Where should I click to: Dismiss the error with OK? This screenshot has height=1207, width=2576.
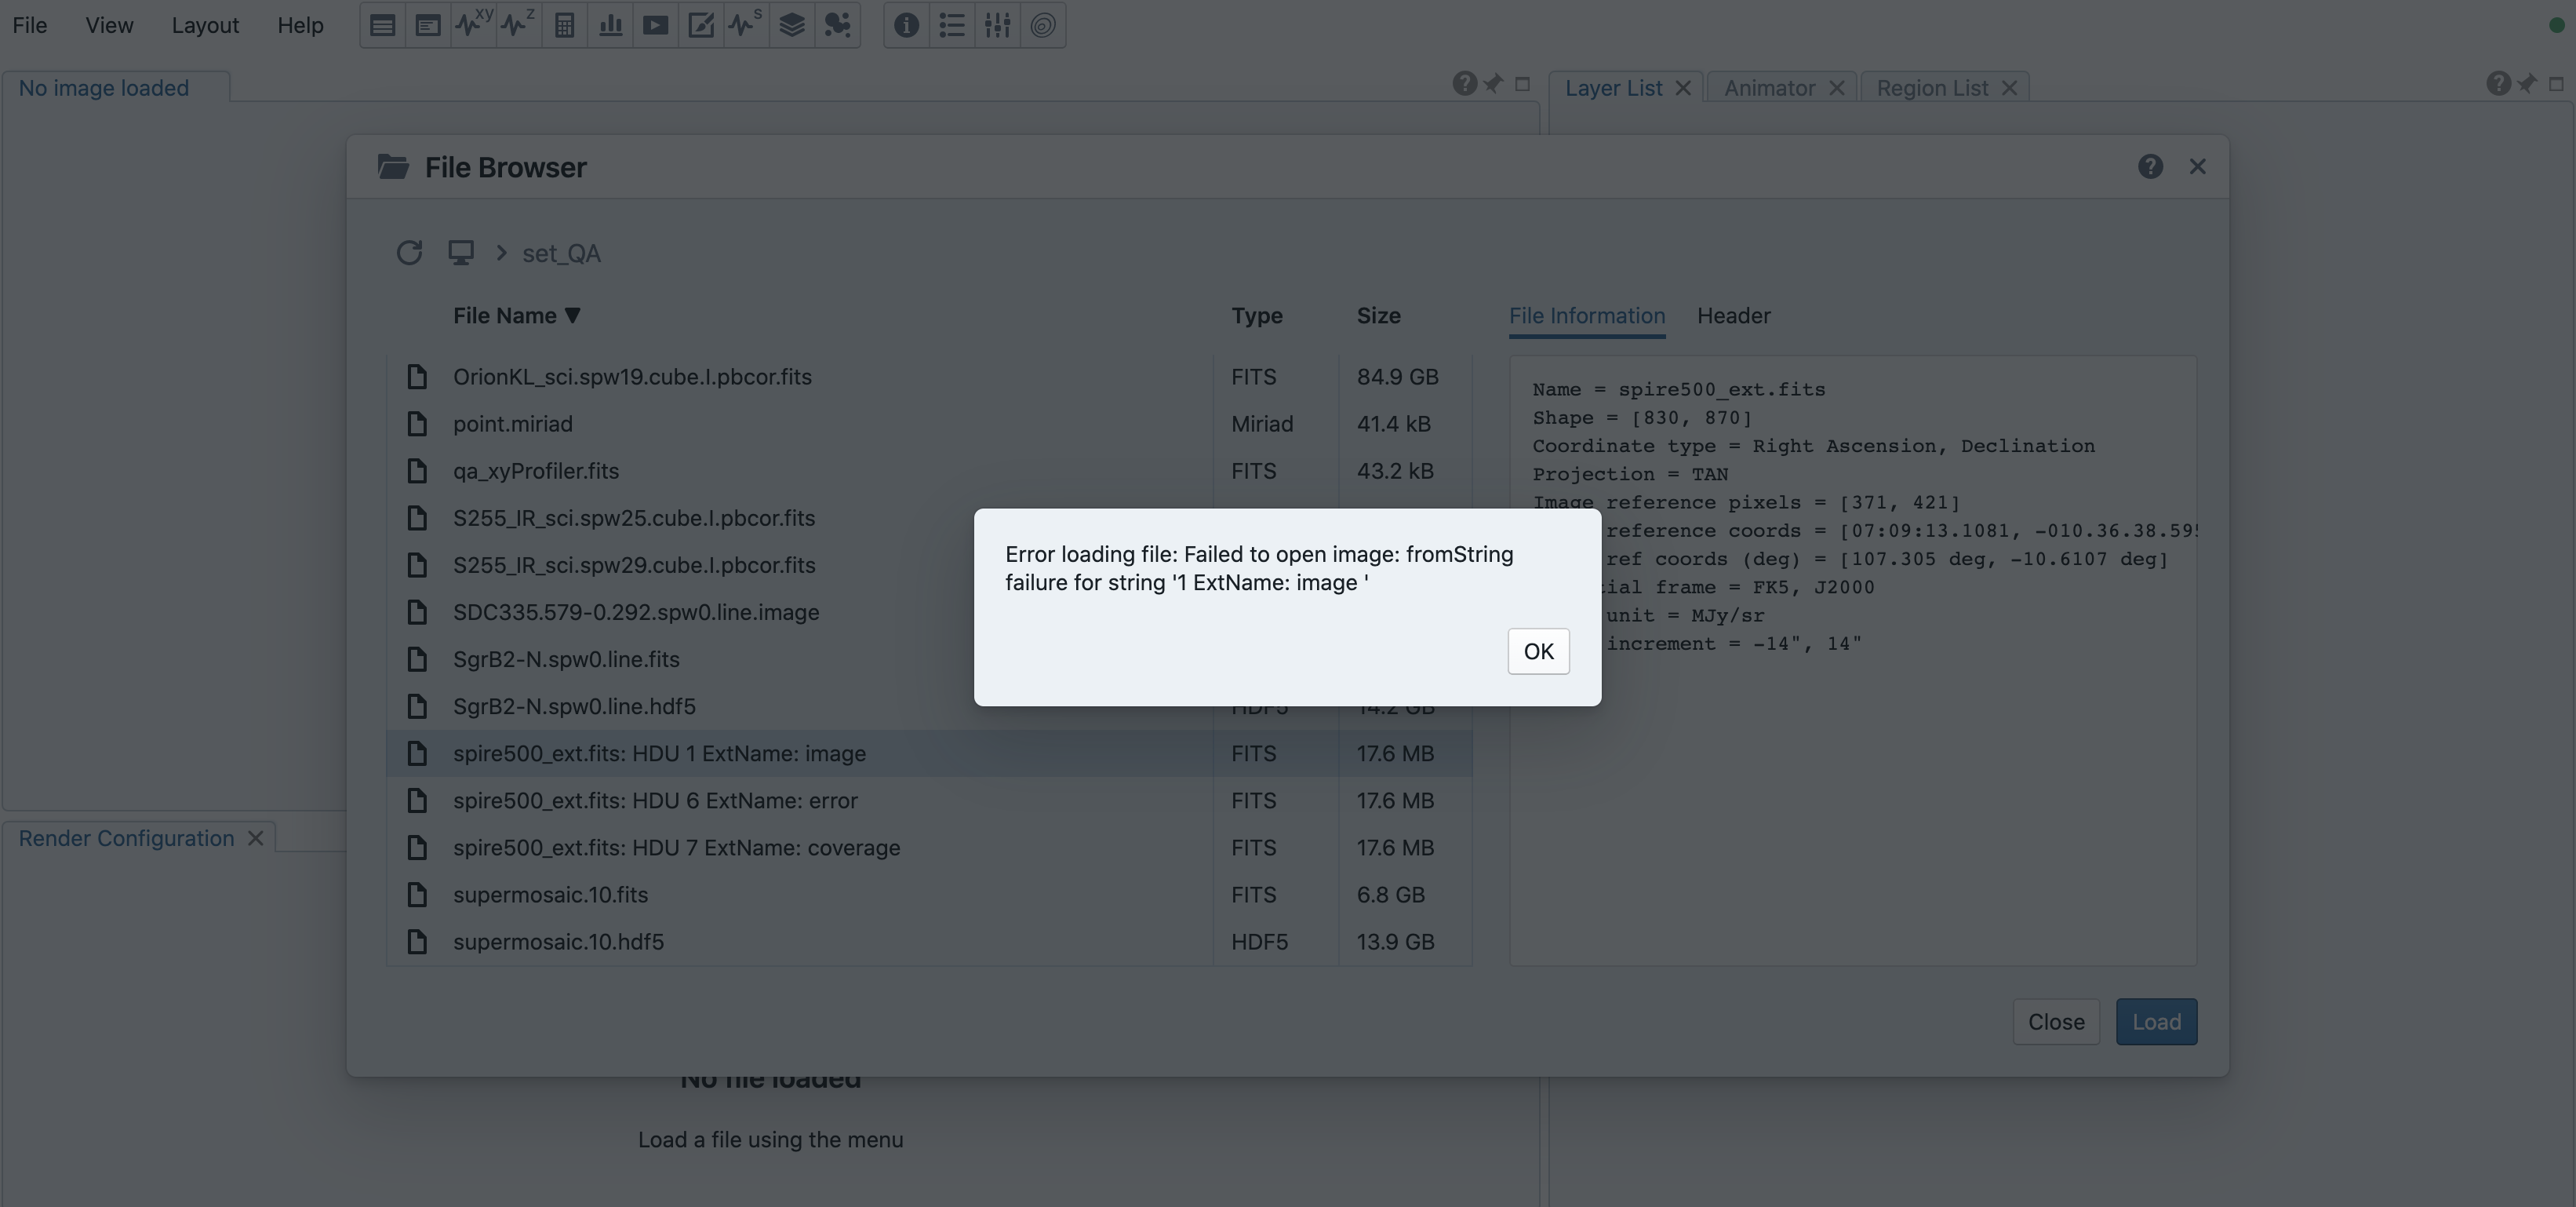click(x=1537, y=651)
